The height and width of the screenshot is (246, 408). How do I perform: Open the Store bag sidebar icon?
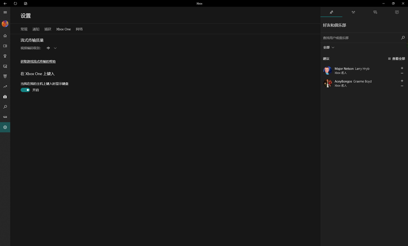click(x=5, y=97)
